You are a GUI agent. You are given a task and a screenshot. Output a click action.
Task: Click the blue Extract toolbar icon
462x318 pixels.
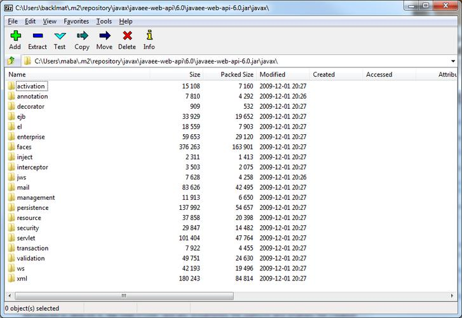[x=37, y=36]
